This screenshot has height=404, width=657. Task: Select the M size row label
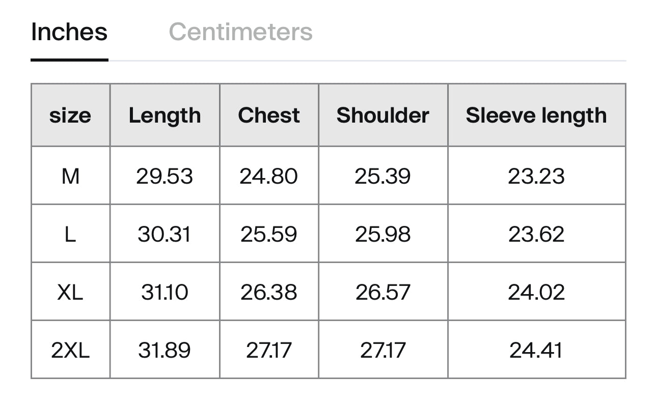(x=70, y=176)
